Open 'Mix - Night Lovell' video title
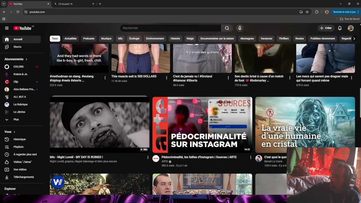361x203 pixels. coord(76,157)
